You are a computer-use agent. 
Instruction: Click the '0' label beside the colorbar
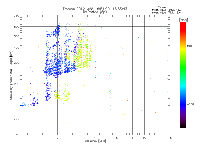(x=187, y=75)
